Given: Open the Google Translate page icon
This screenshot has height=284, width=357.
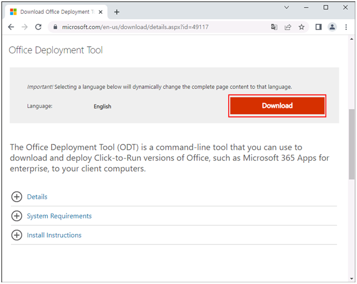Looking at the screenshot, I should pyautogui.click(x=274, y=27).
